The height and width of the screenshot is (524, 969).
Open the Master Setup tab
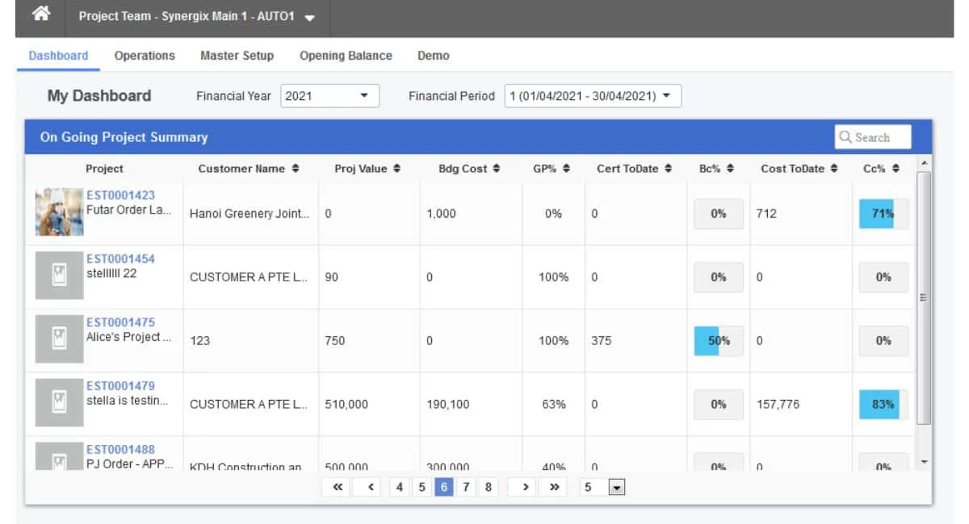coord(237,56)
